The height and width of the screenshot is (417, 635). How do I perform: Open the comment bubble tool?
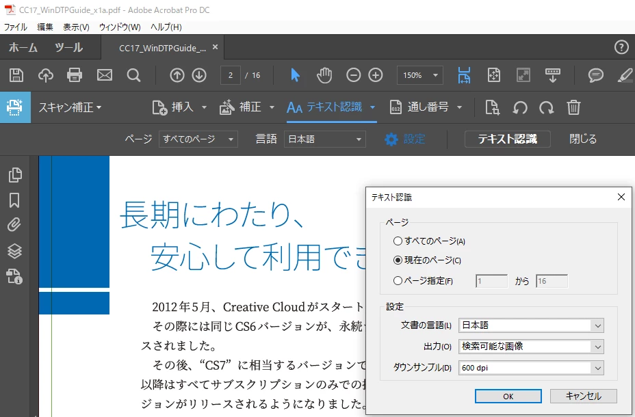[x=596, y=75]
